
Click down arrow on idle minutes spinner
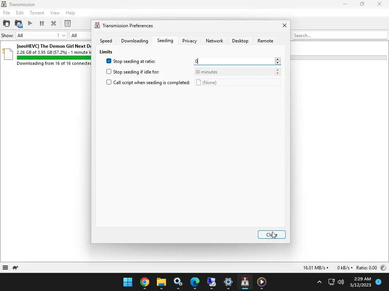pos(278,74)
